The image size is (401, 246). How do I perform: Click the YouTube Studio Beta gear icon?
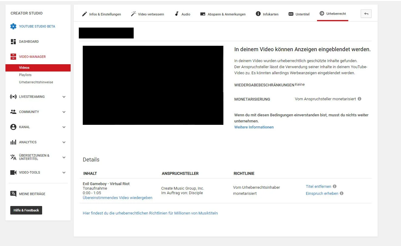[x=13, y=26]
